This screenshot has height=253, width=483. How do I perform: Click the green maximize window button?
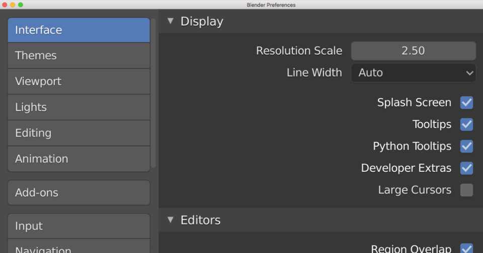[21, 5]
